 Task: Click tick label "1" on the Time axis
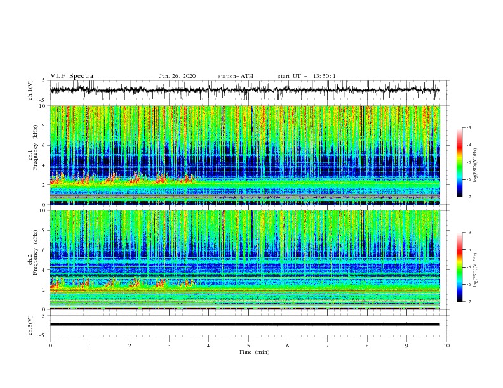click(90, 346)
